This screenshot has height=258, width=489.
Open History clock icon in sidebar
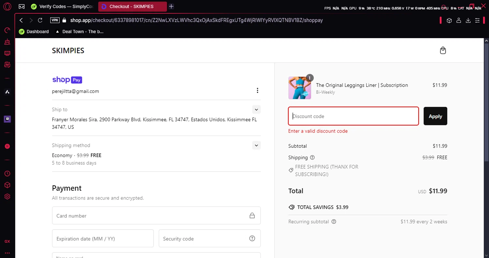[7, 174]
